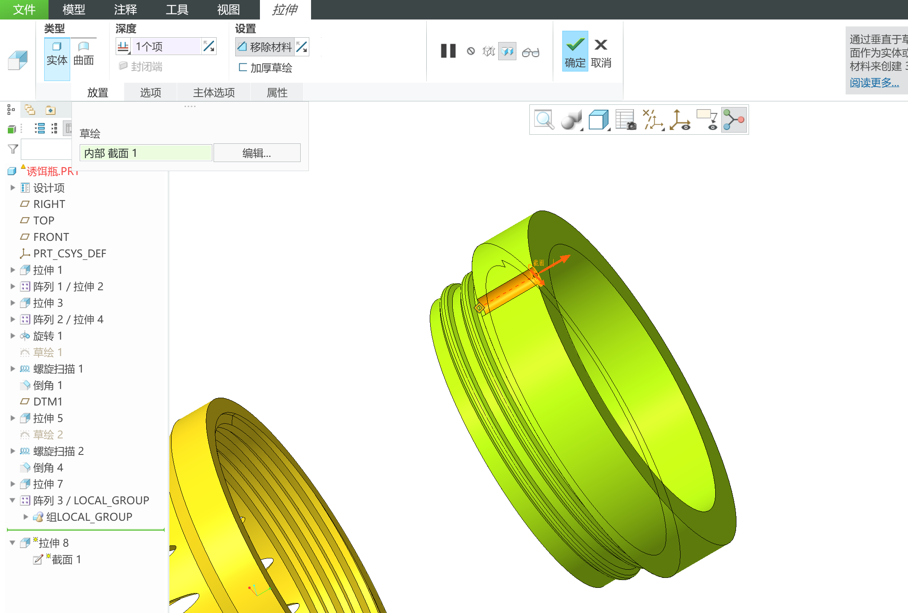Select PRT_CSYS_DEF coordinate system
Viewport: 908px width, 613px height.
pos(63,253)
